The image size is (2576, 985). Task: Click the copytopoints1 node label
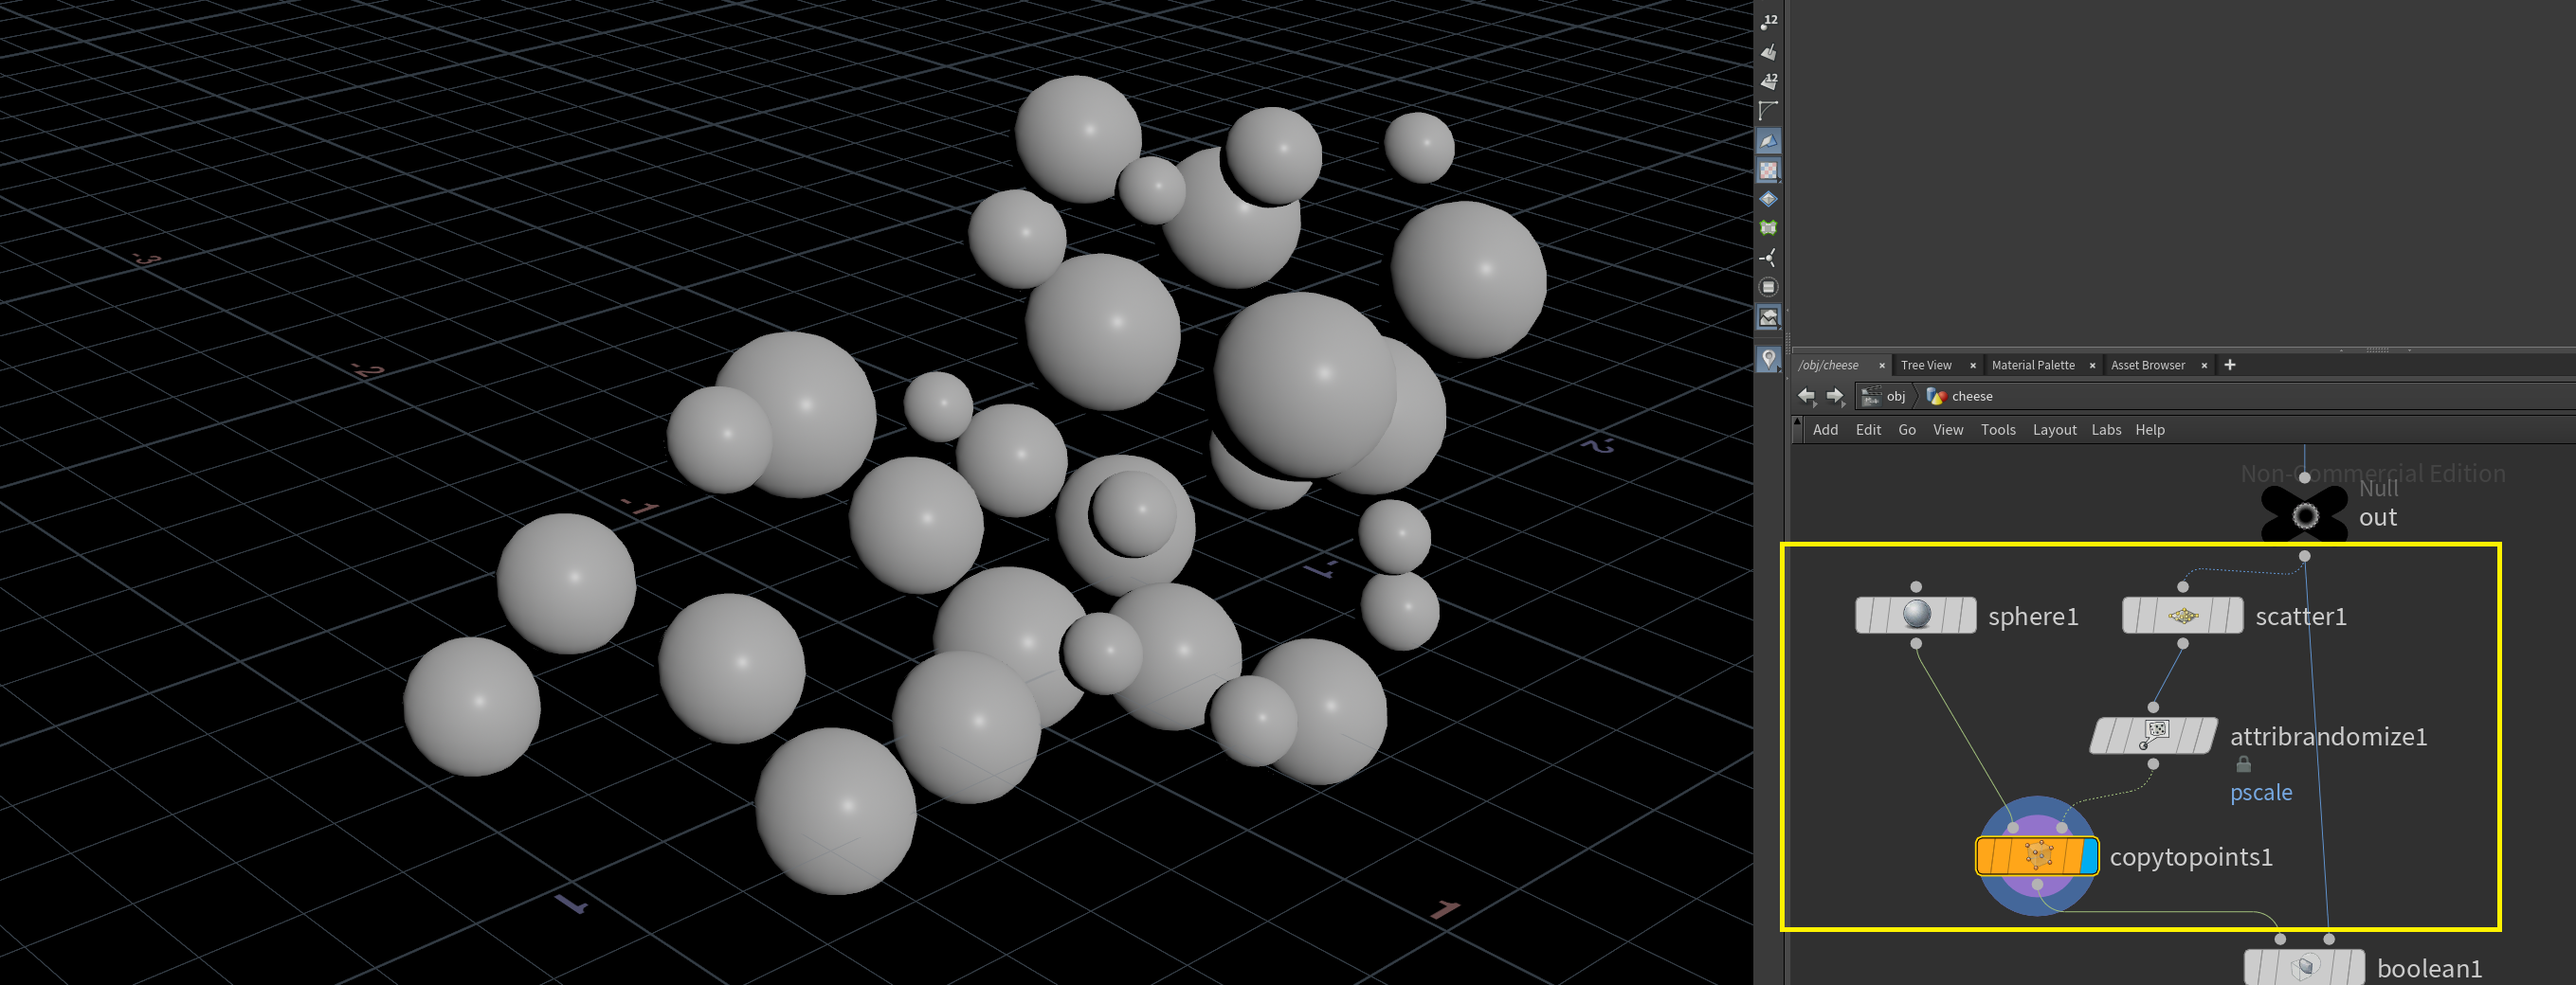[2190, 857]
